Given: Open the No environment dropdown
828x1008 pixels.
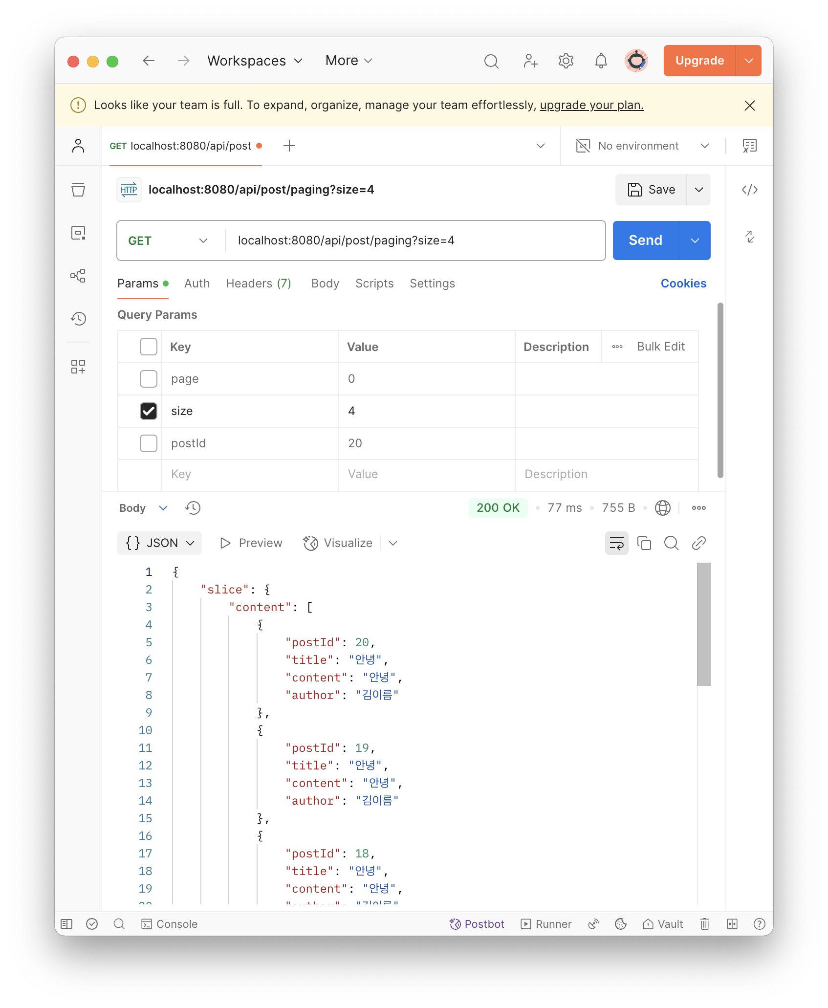Looking at the screenshot, I should pyautogui.click(x=640, y=145).
